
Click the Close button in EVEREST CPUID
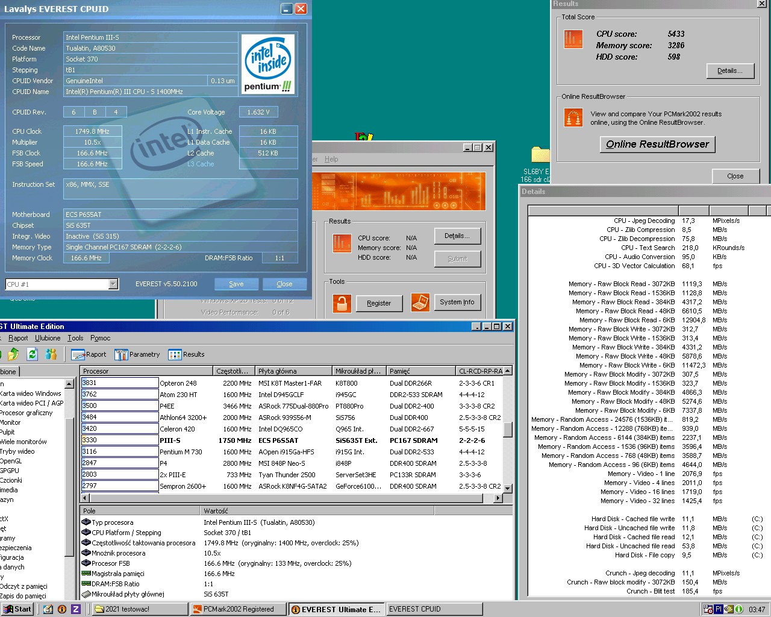point(284,284)
